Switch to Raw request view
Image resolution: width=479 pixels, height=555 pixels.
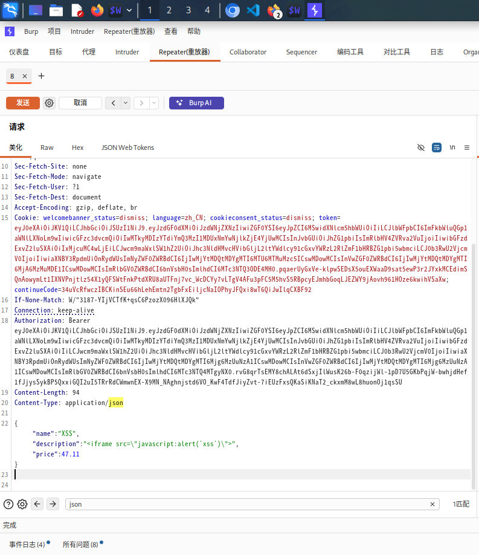coord(47,148)
